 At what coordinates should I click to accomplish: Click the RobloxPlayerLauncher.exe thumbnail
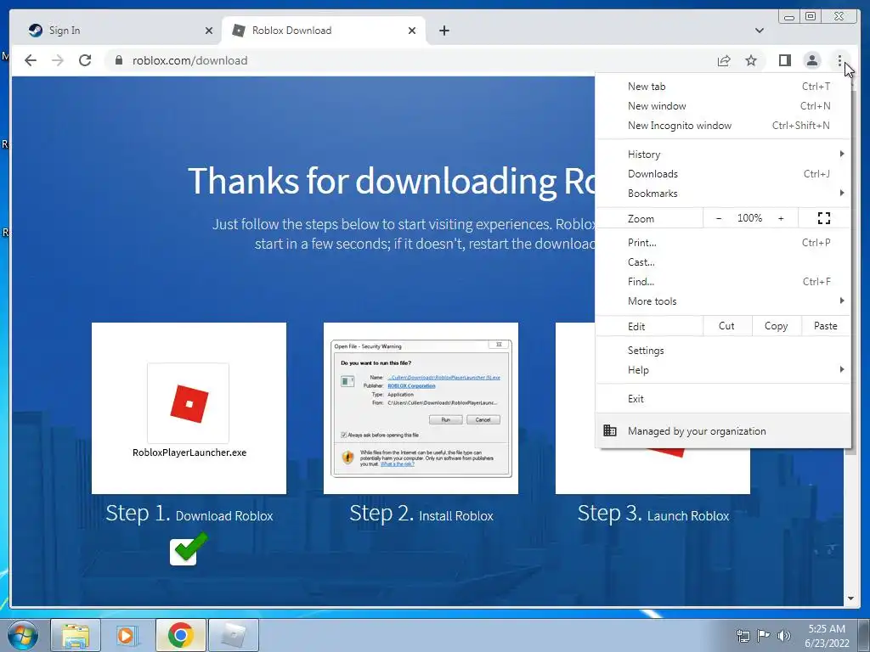point(189,408)
